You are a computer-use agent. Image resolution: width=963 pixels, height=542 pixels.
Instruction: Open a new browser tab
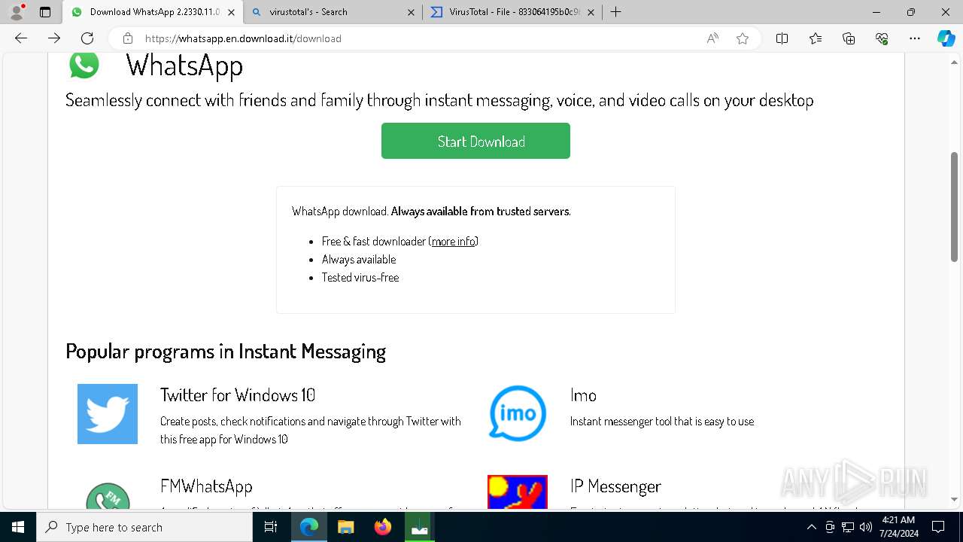tap(615, 12)
